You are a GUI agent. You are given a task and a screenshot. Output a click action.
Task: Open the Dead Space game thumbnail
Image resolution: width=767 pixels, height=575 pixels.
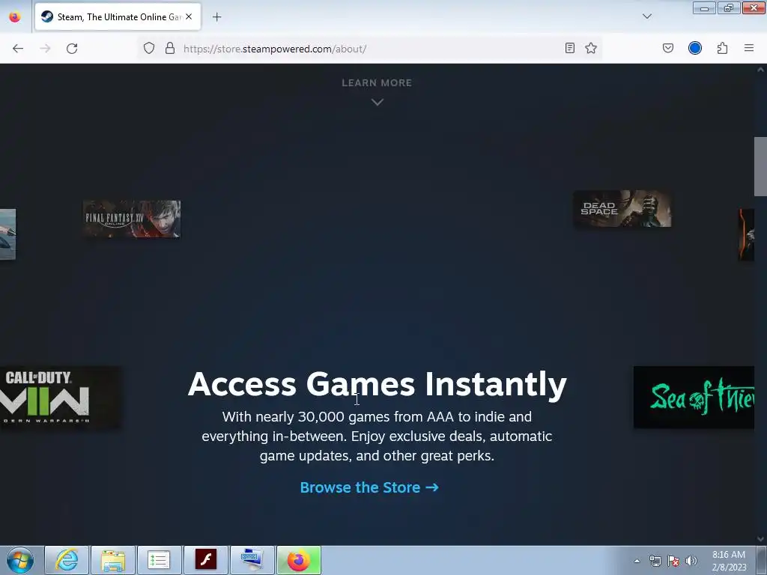point(622,209)
